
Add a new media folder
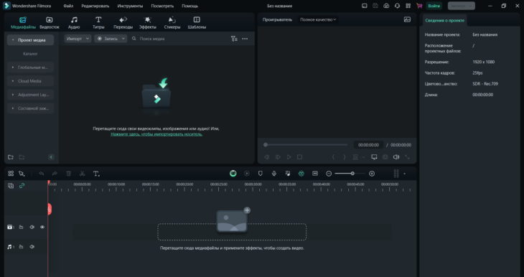point(11,157)
